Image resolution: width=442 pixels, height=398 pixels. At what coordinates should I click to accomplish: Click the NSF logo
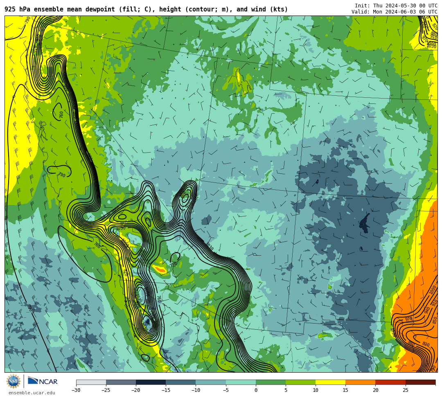pyautogui.click(x=14, y=381)
